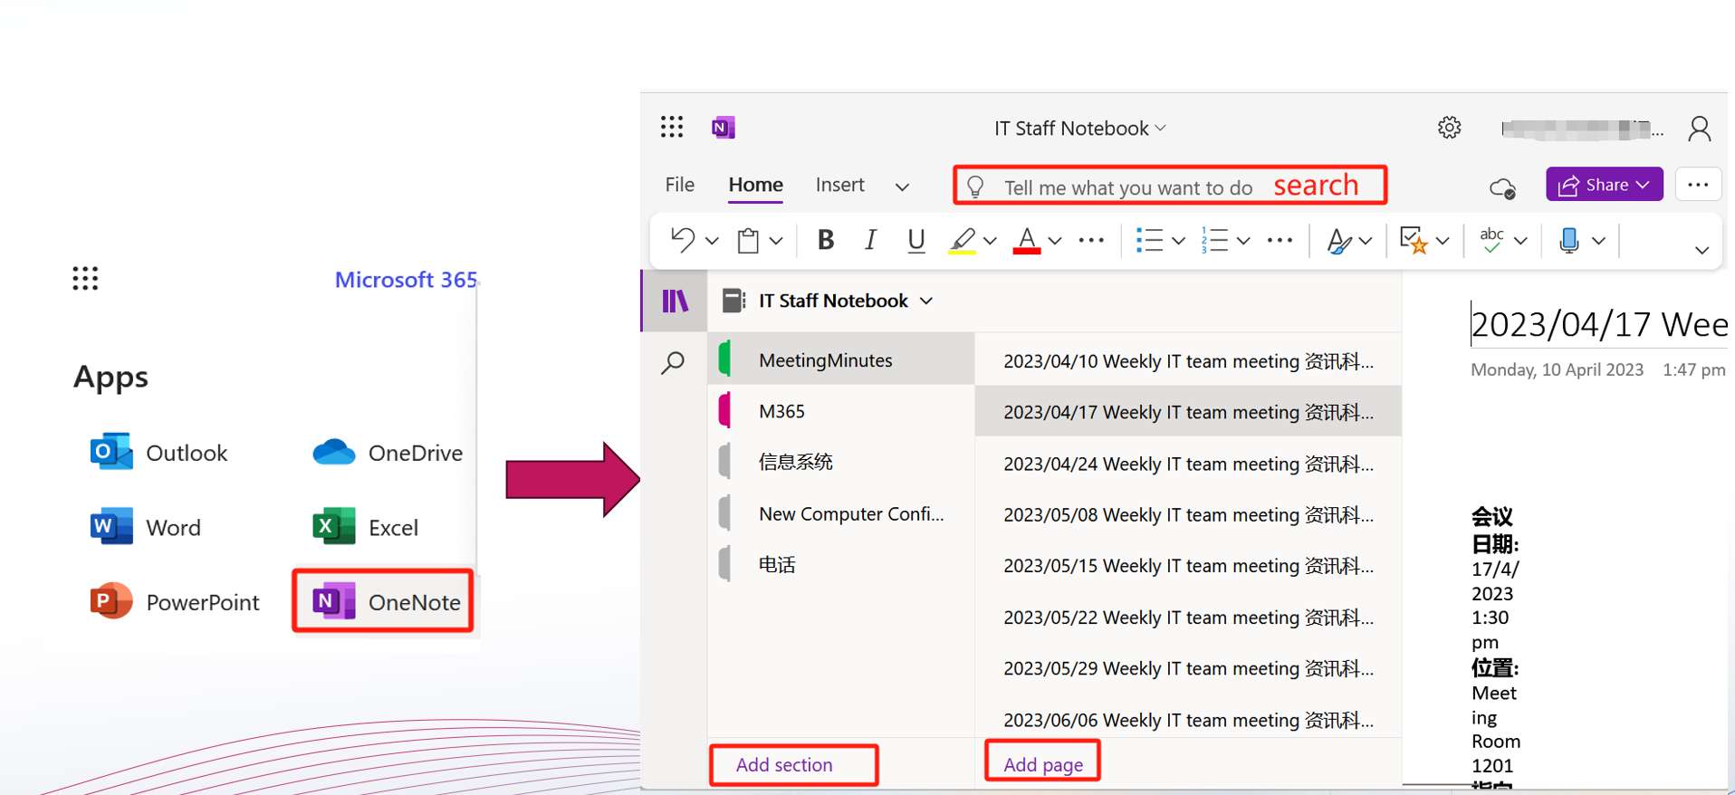This screenshot has height=795, width=1735.
Task: Open the settings gear icon
Action: (x=1449, y=128)
